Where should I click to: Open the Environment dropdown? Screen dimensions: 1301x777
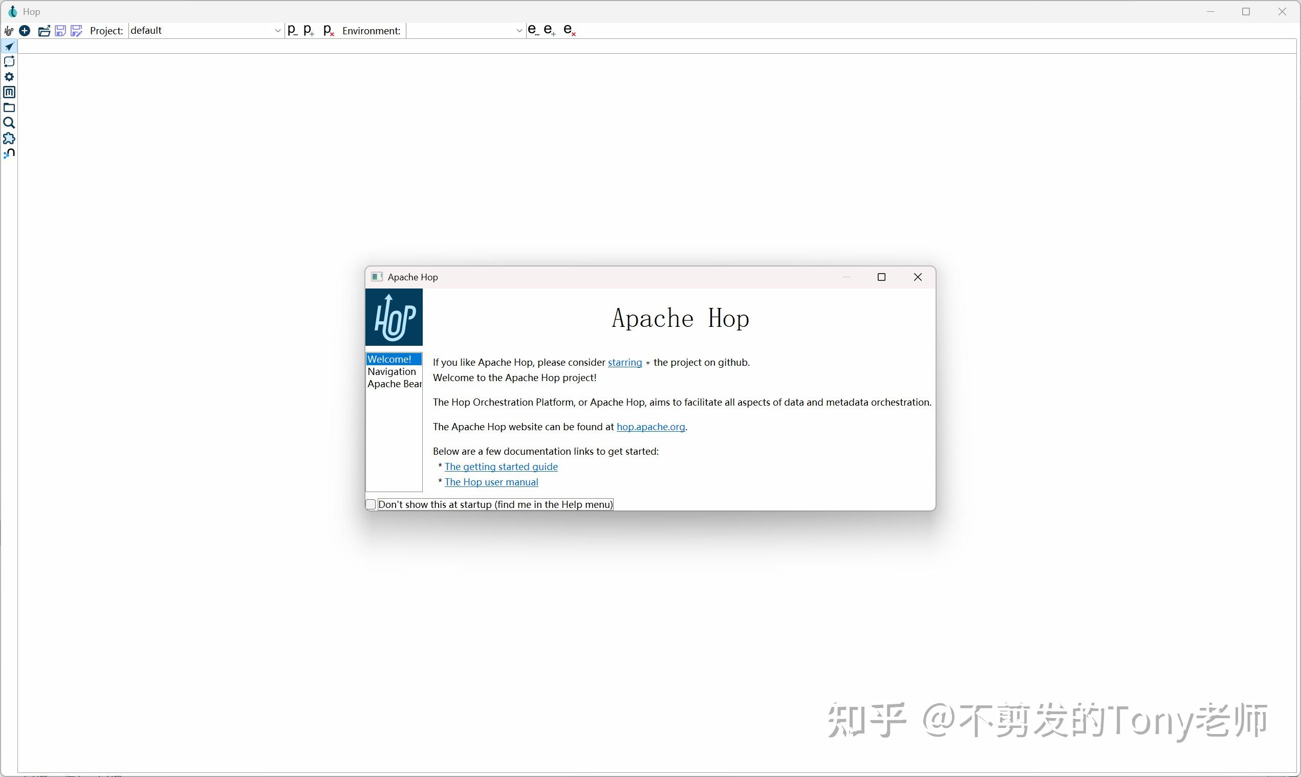coord(518,30)
